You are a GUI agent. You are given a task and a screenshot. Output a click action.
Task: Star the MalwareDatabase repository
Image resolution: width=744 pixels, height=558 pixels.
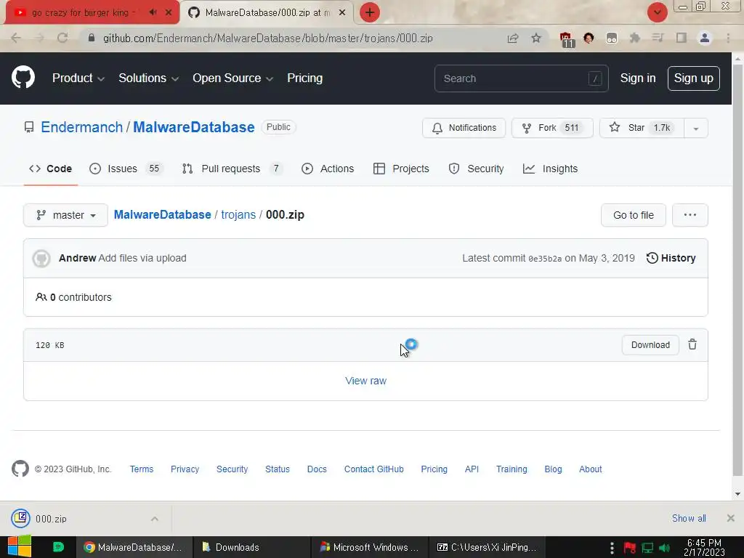pyautogui.click(x=642, y=128)
